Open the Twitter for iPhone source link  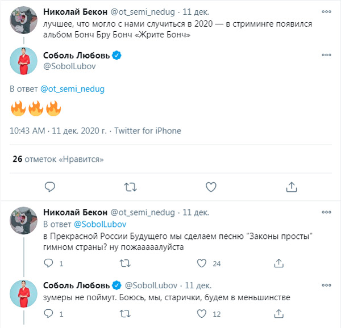148,131
